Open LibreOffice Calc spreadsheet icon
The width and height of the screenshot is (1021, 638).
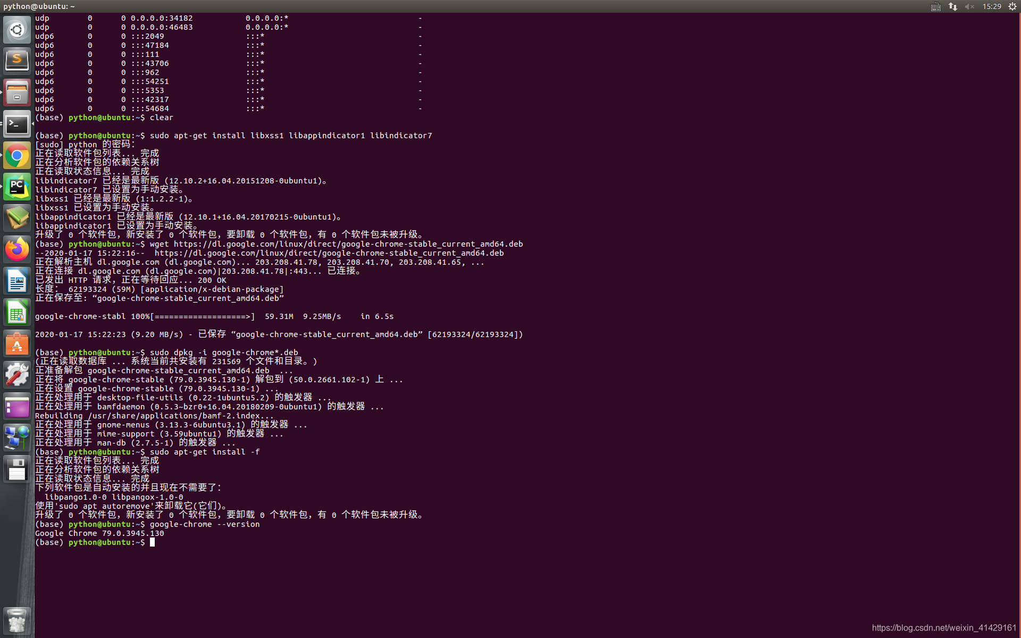click(17, 312)
